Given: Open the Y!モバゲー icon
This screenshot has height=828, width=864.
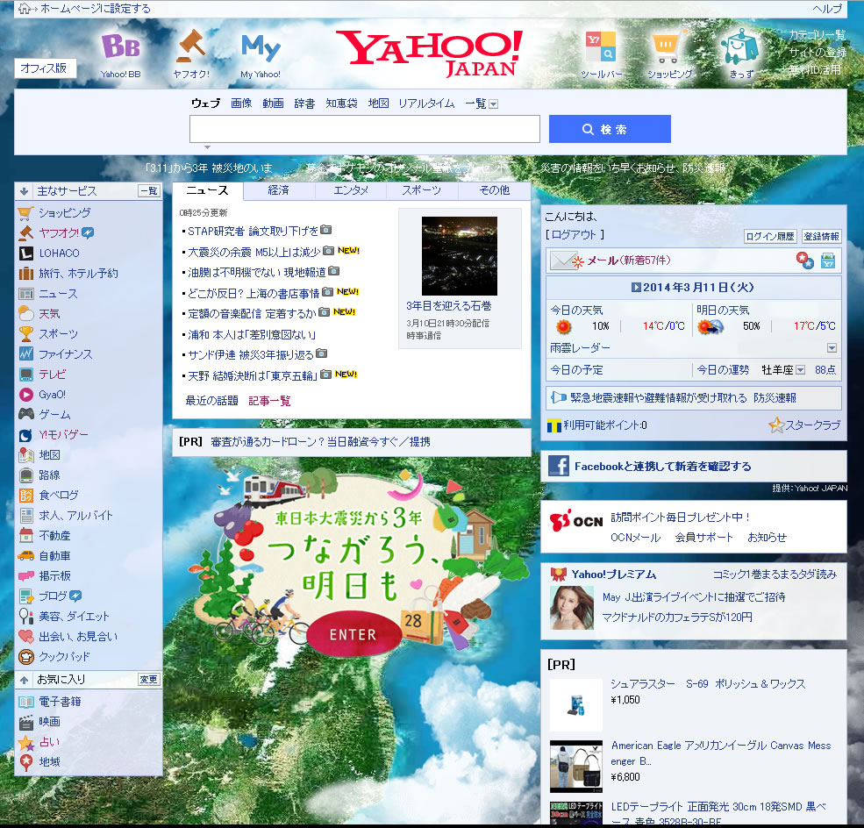Looking at the screenshot, I should point(26,435).
